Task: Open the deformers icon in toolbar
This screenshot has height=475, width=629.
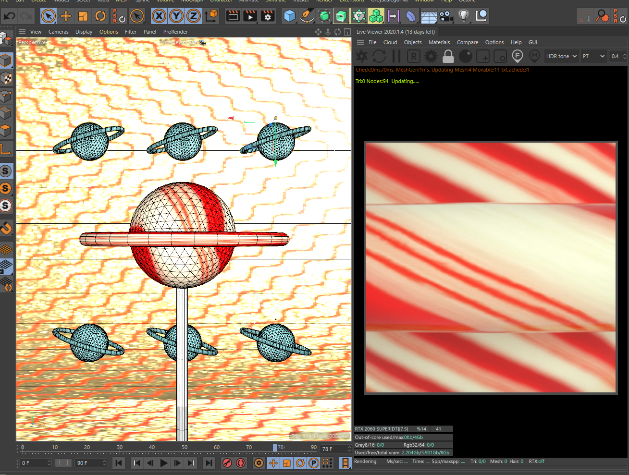Action: [411, 16]
